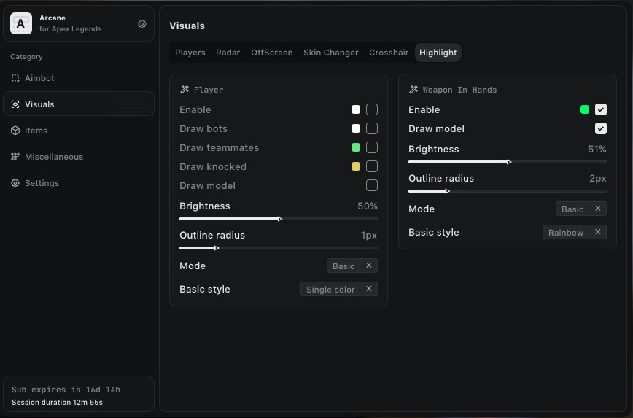Click the Arcane "A" logo
The width and height of the screenshot is (633, 418).
point(20,24)
